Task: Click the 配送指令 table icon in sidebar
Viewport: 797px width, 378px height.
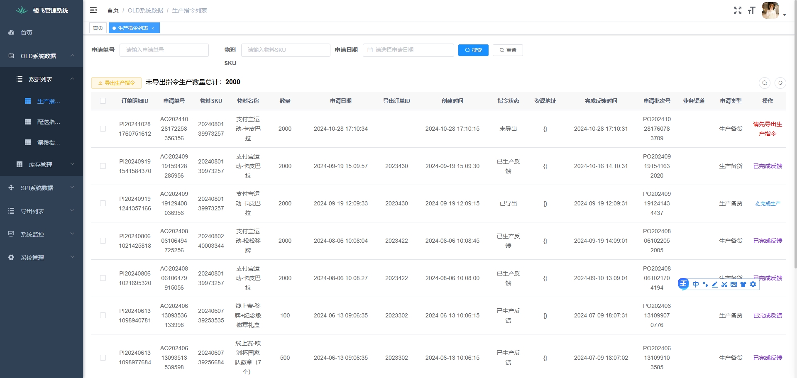Action: tap(28, 122)
